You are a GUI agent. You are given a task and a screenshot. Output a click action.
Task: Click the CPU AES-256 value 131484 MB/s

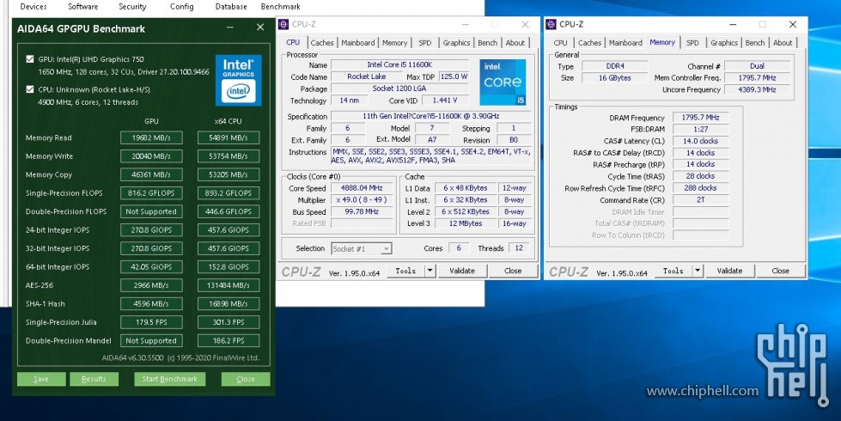(x=229, y=285)
